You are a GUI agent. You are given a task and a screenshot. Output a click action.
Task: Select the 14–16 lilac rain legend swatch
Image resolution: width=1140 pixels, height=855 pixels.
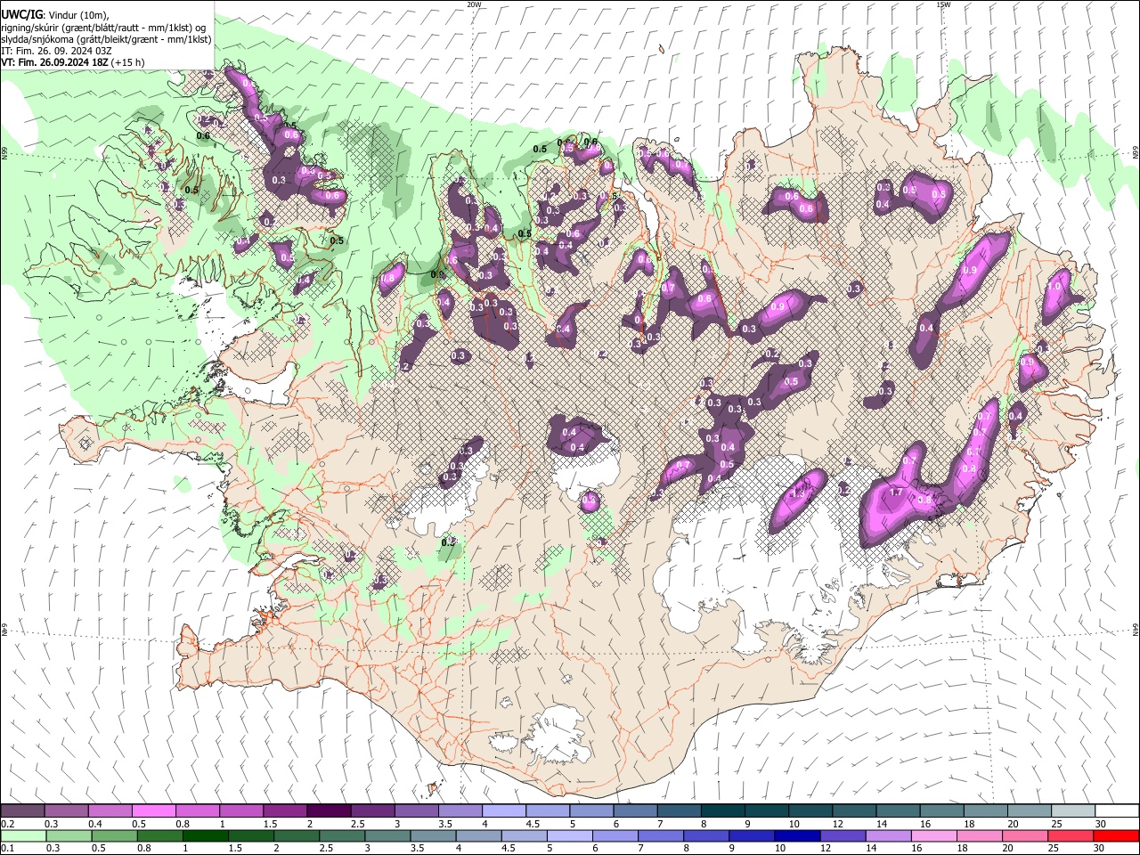[888, 835]
